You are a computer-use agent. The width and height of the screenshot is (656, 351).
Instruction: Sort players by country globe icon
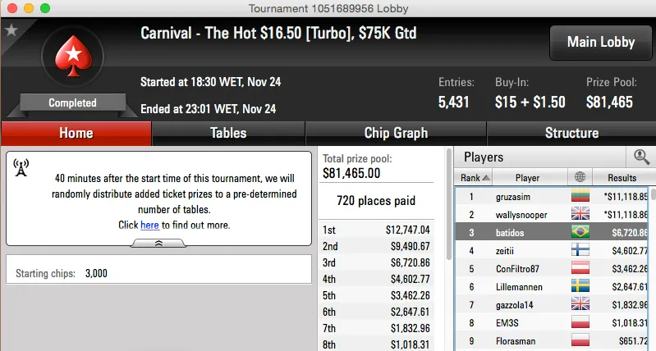coord(580,177)
